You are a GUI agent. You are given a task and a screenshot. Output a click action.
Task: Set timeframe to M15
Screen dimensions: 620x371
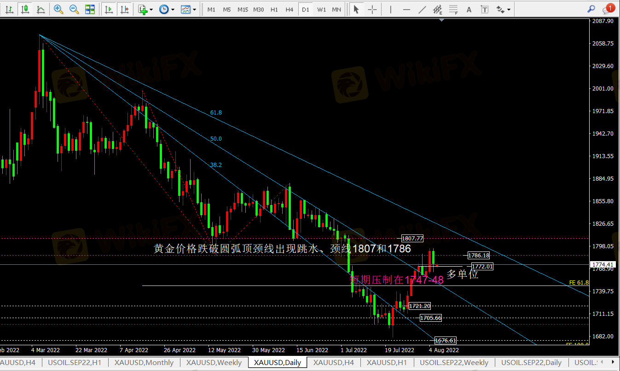point(243,9)
